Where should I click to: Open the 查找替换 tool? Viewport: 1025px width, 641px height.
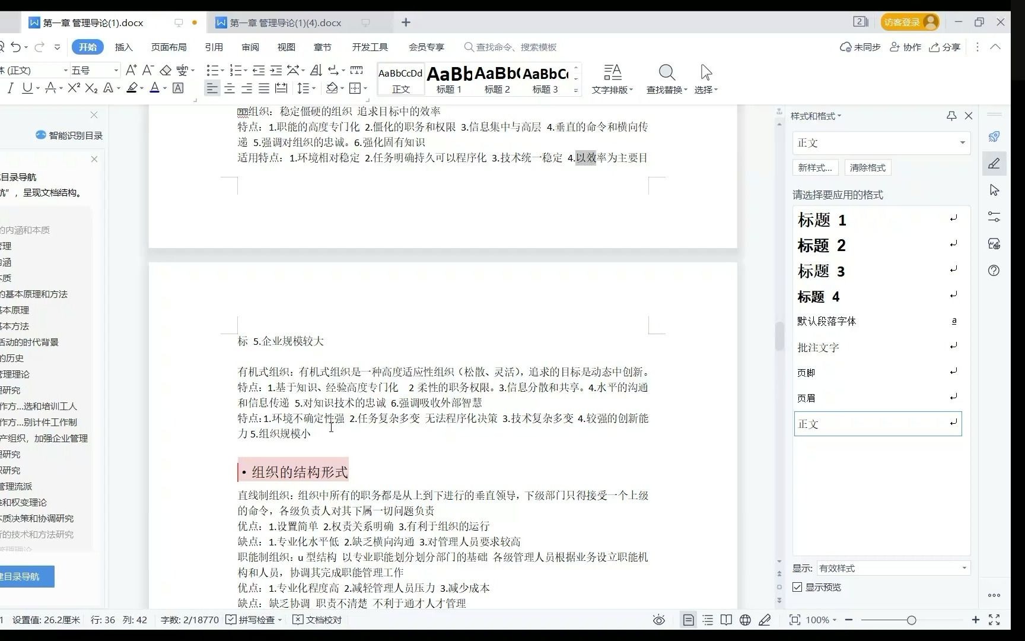(667, 80)
